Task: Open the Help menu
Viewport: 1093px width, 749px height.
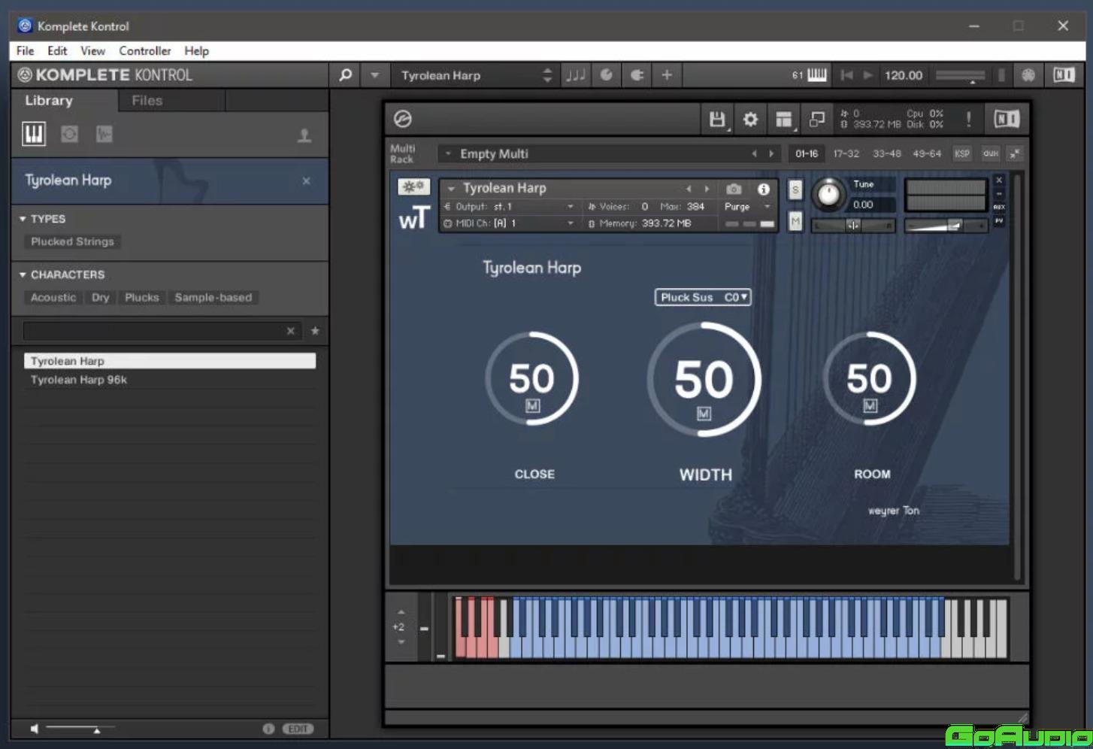Action: tap(197, 50)
